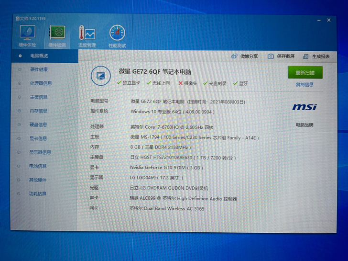The height and width of the screenshot is (261, 348).
Task: Click the 保存截屏 camera icon
Action: point(271,56)
